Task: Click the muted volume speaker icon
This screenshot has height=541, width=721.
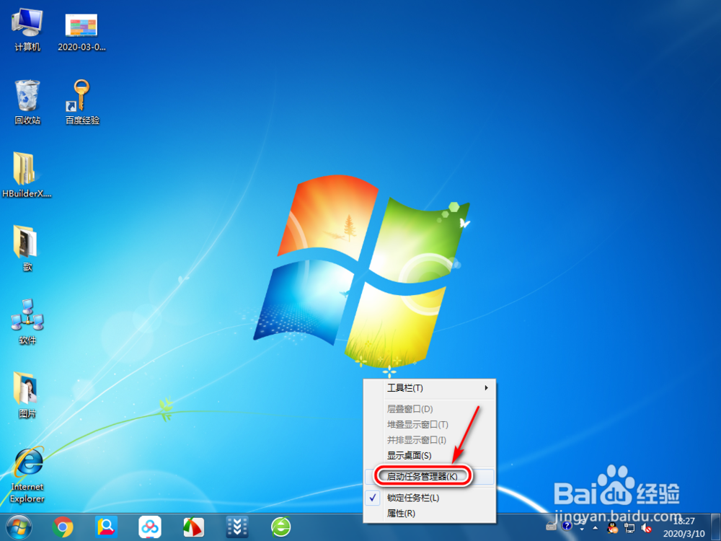Action: (646, 528)
